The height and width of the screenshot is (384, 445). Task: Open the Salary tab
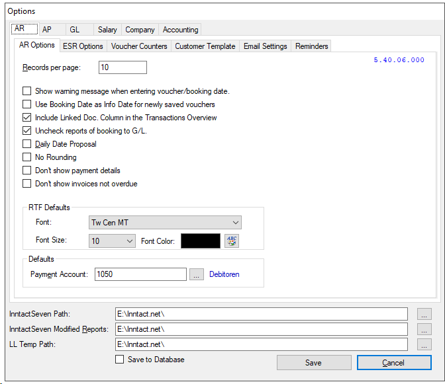click(x=107, y=30)
